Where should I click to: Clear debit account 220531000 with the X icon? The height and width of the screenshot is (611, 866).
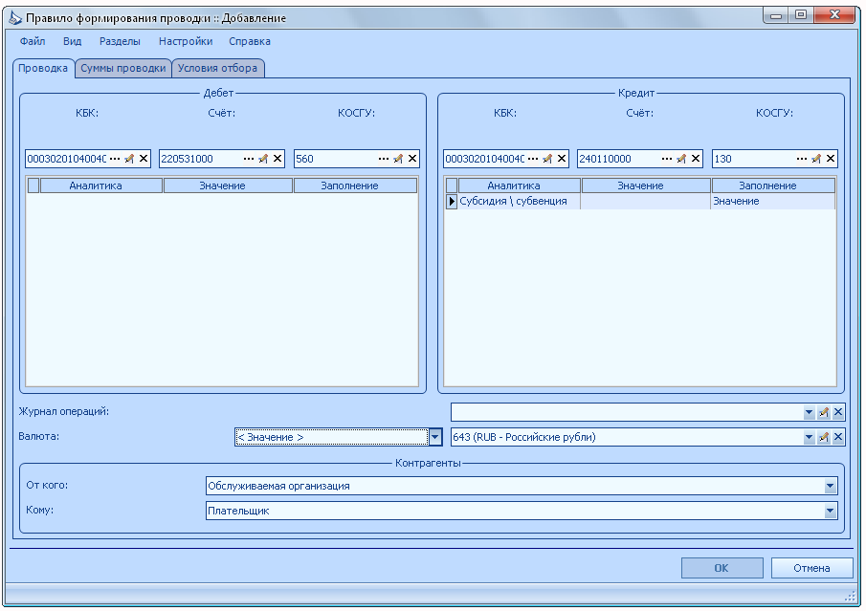278,159
